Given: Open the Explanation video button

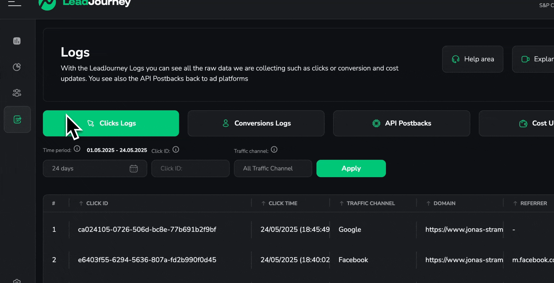Looking at the screenshot, I should 533,59.
